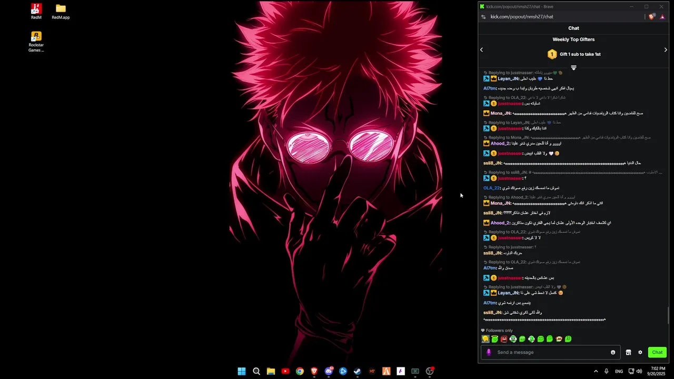Go to next Weekly Top Gifters slide
This screenshot has height=379, width=674.
click(666, 49)
